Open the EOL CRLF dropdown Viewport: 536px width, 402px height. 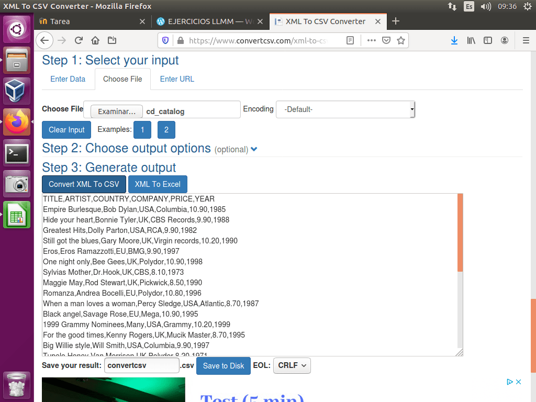pyautogui.click(x=292, y=365)
